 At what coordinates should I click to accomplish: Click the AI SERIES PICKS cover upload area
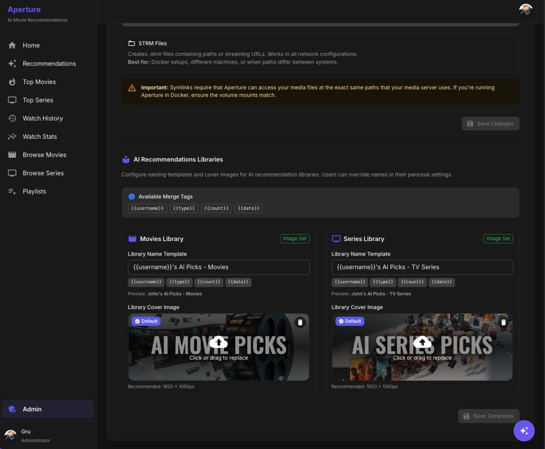coord(422,347)
